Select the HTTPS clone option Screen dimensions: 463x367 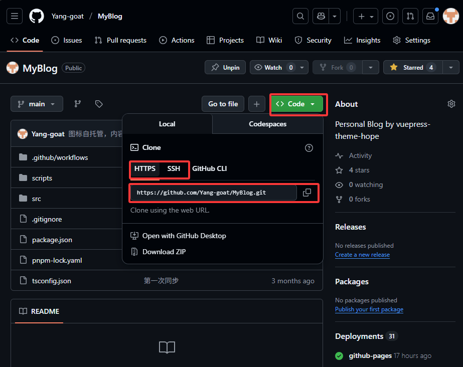point(145,168)
